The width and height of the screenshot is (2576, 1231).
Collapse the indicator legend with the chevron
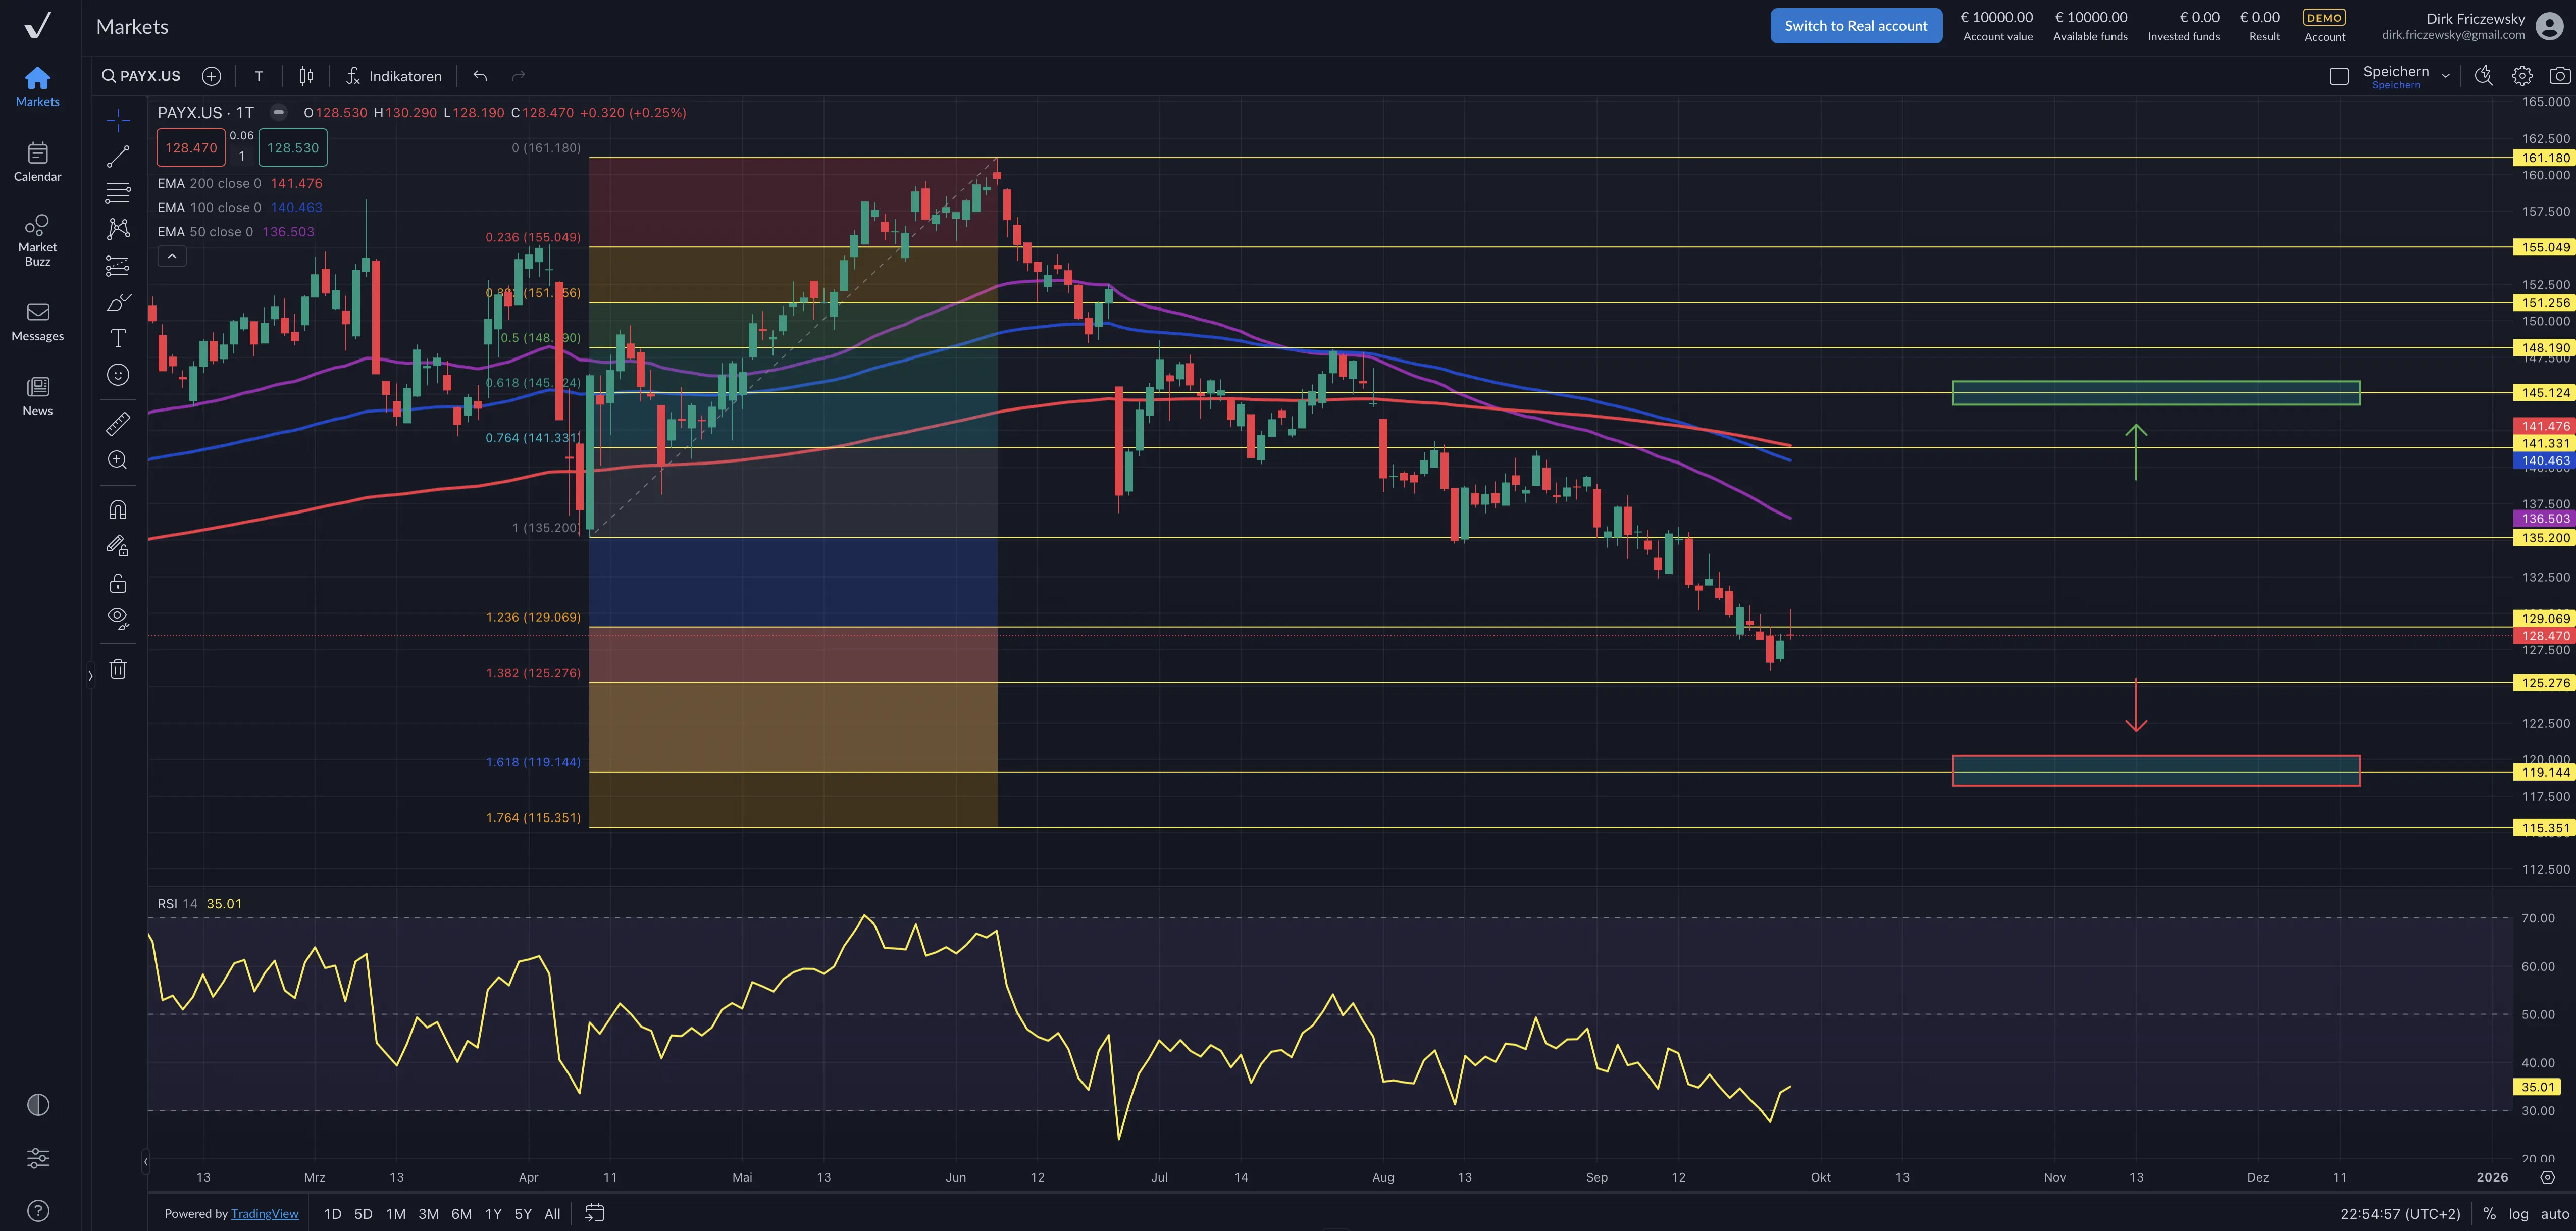coord(172,257)
